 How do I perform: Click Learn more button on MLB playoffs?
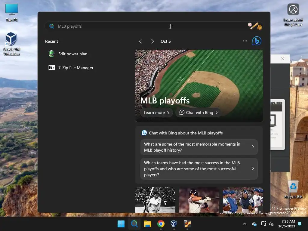[156, 112]
